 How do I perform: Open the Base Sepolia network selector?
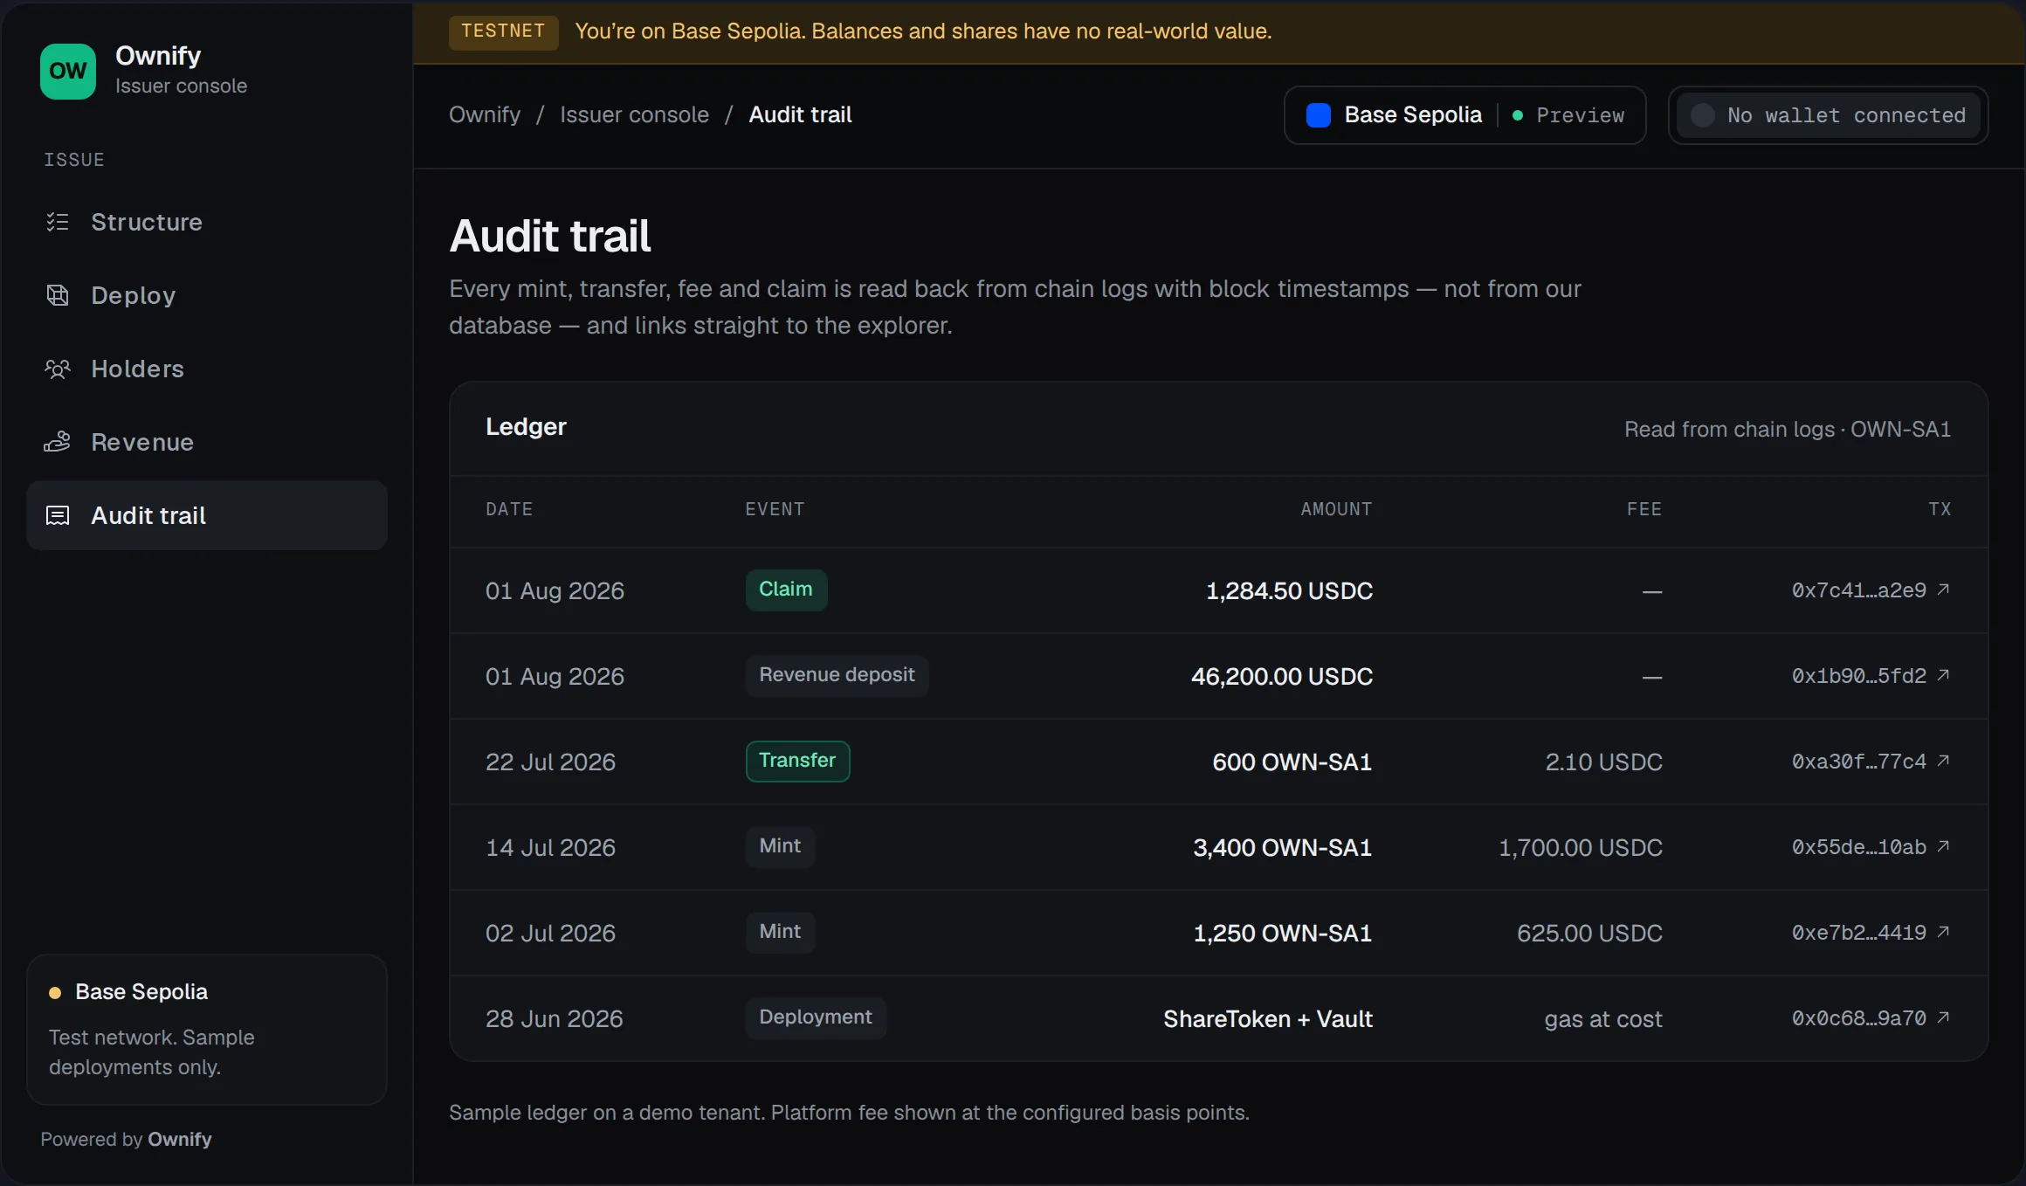1464,115
